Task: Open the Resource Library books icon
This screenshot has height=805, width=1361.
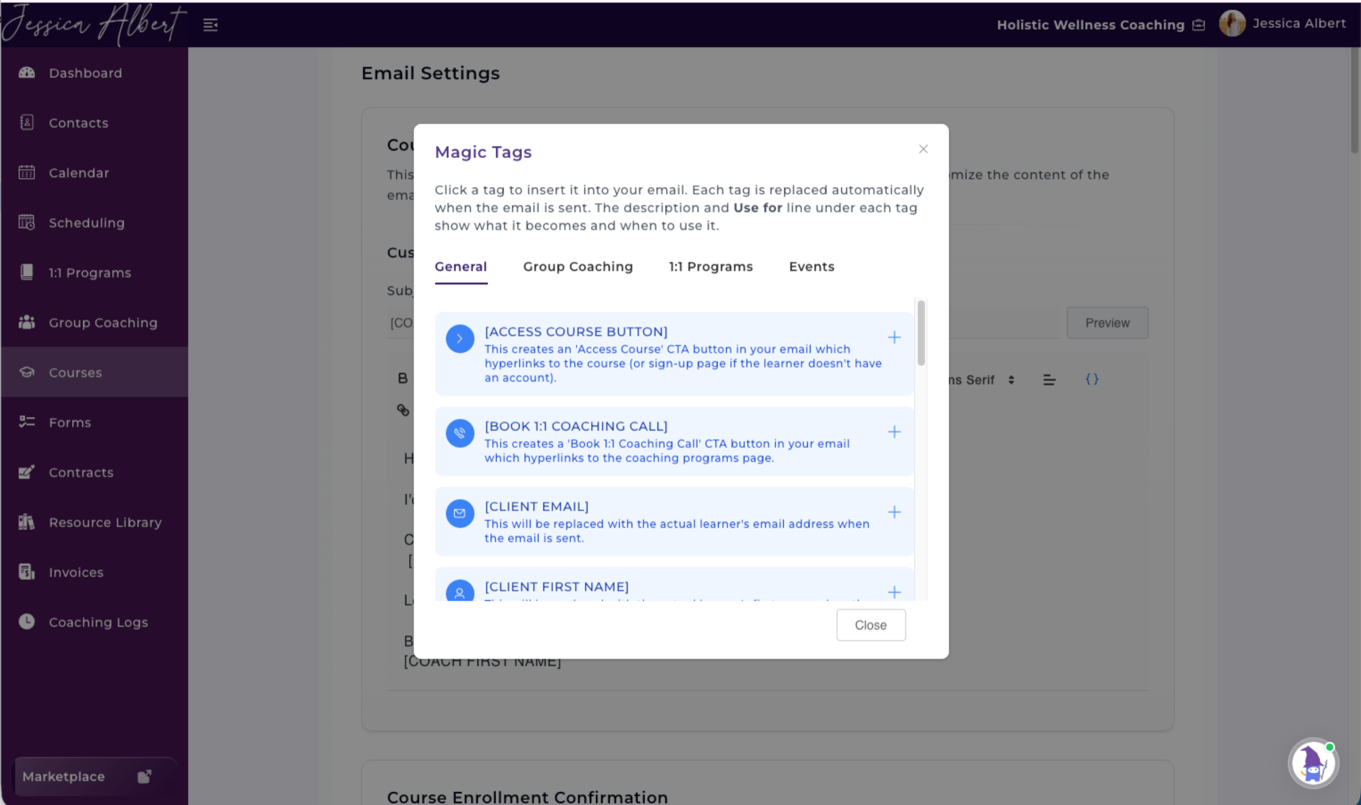Action: point(26,522)
